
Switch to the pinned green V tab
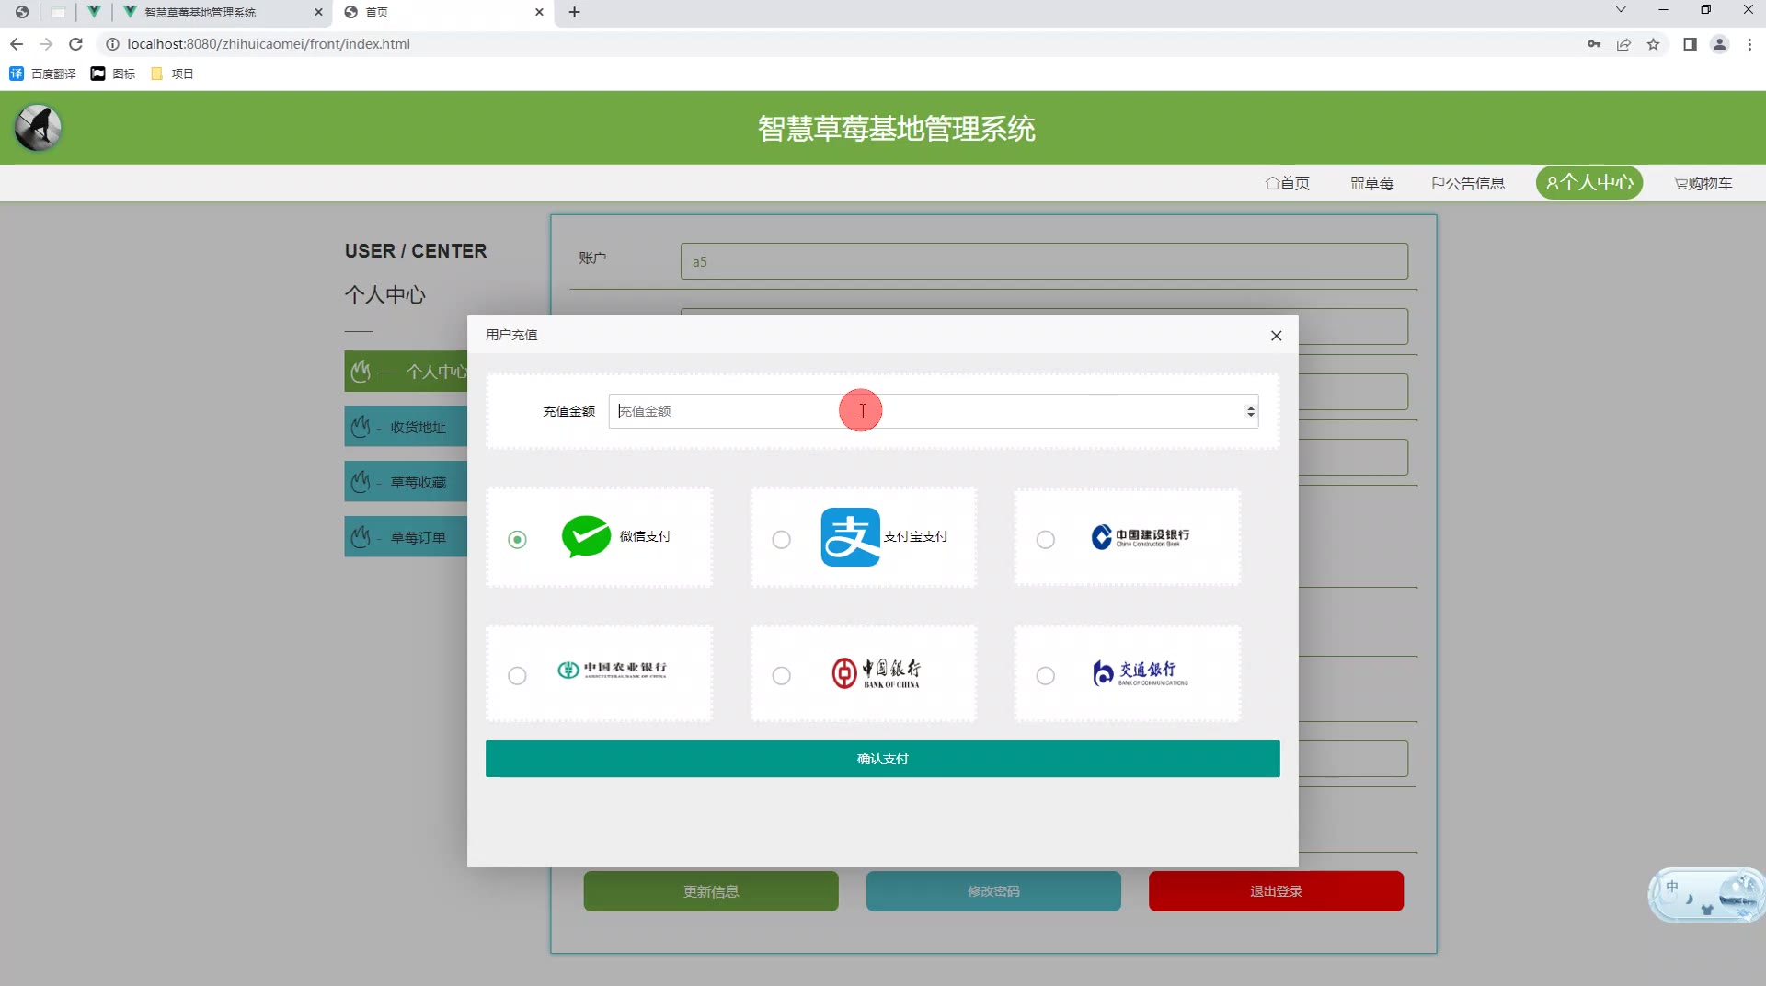(x=94, y=12)
